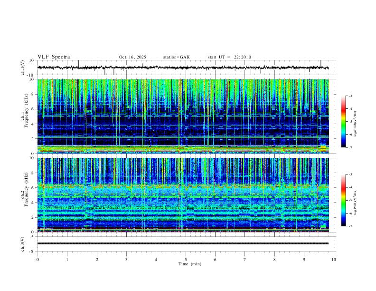Click the date 'Oct. 16, 2025'
The image size is (376, 291).
pyautogui.click(x=132, y=57)
